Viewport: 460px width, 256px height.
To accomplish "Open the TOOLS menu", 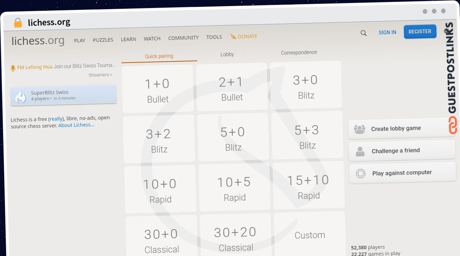I will [x=214, y=37].
